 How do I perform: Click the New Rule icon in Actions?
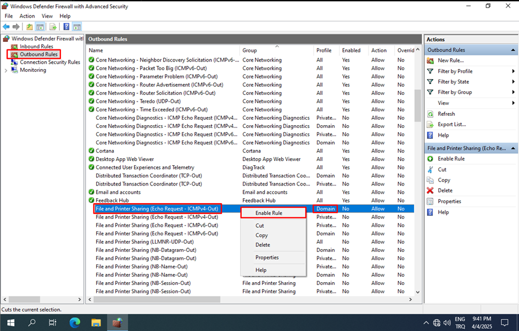[x=430, y=60]
